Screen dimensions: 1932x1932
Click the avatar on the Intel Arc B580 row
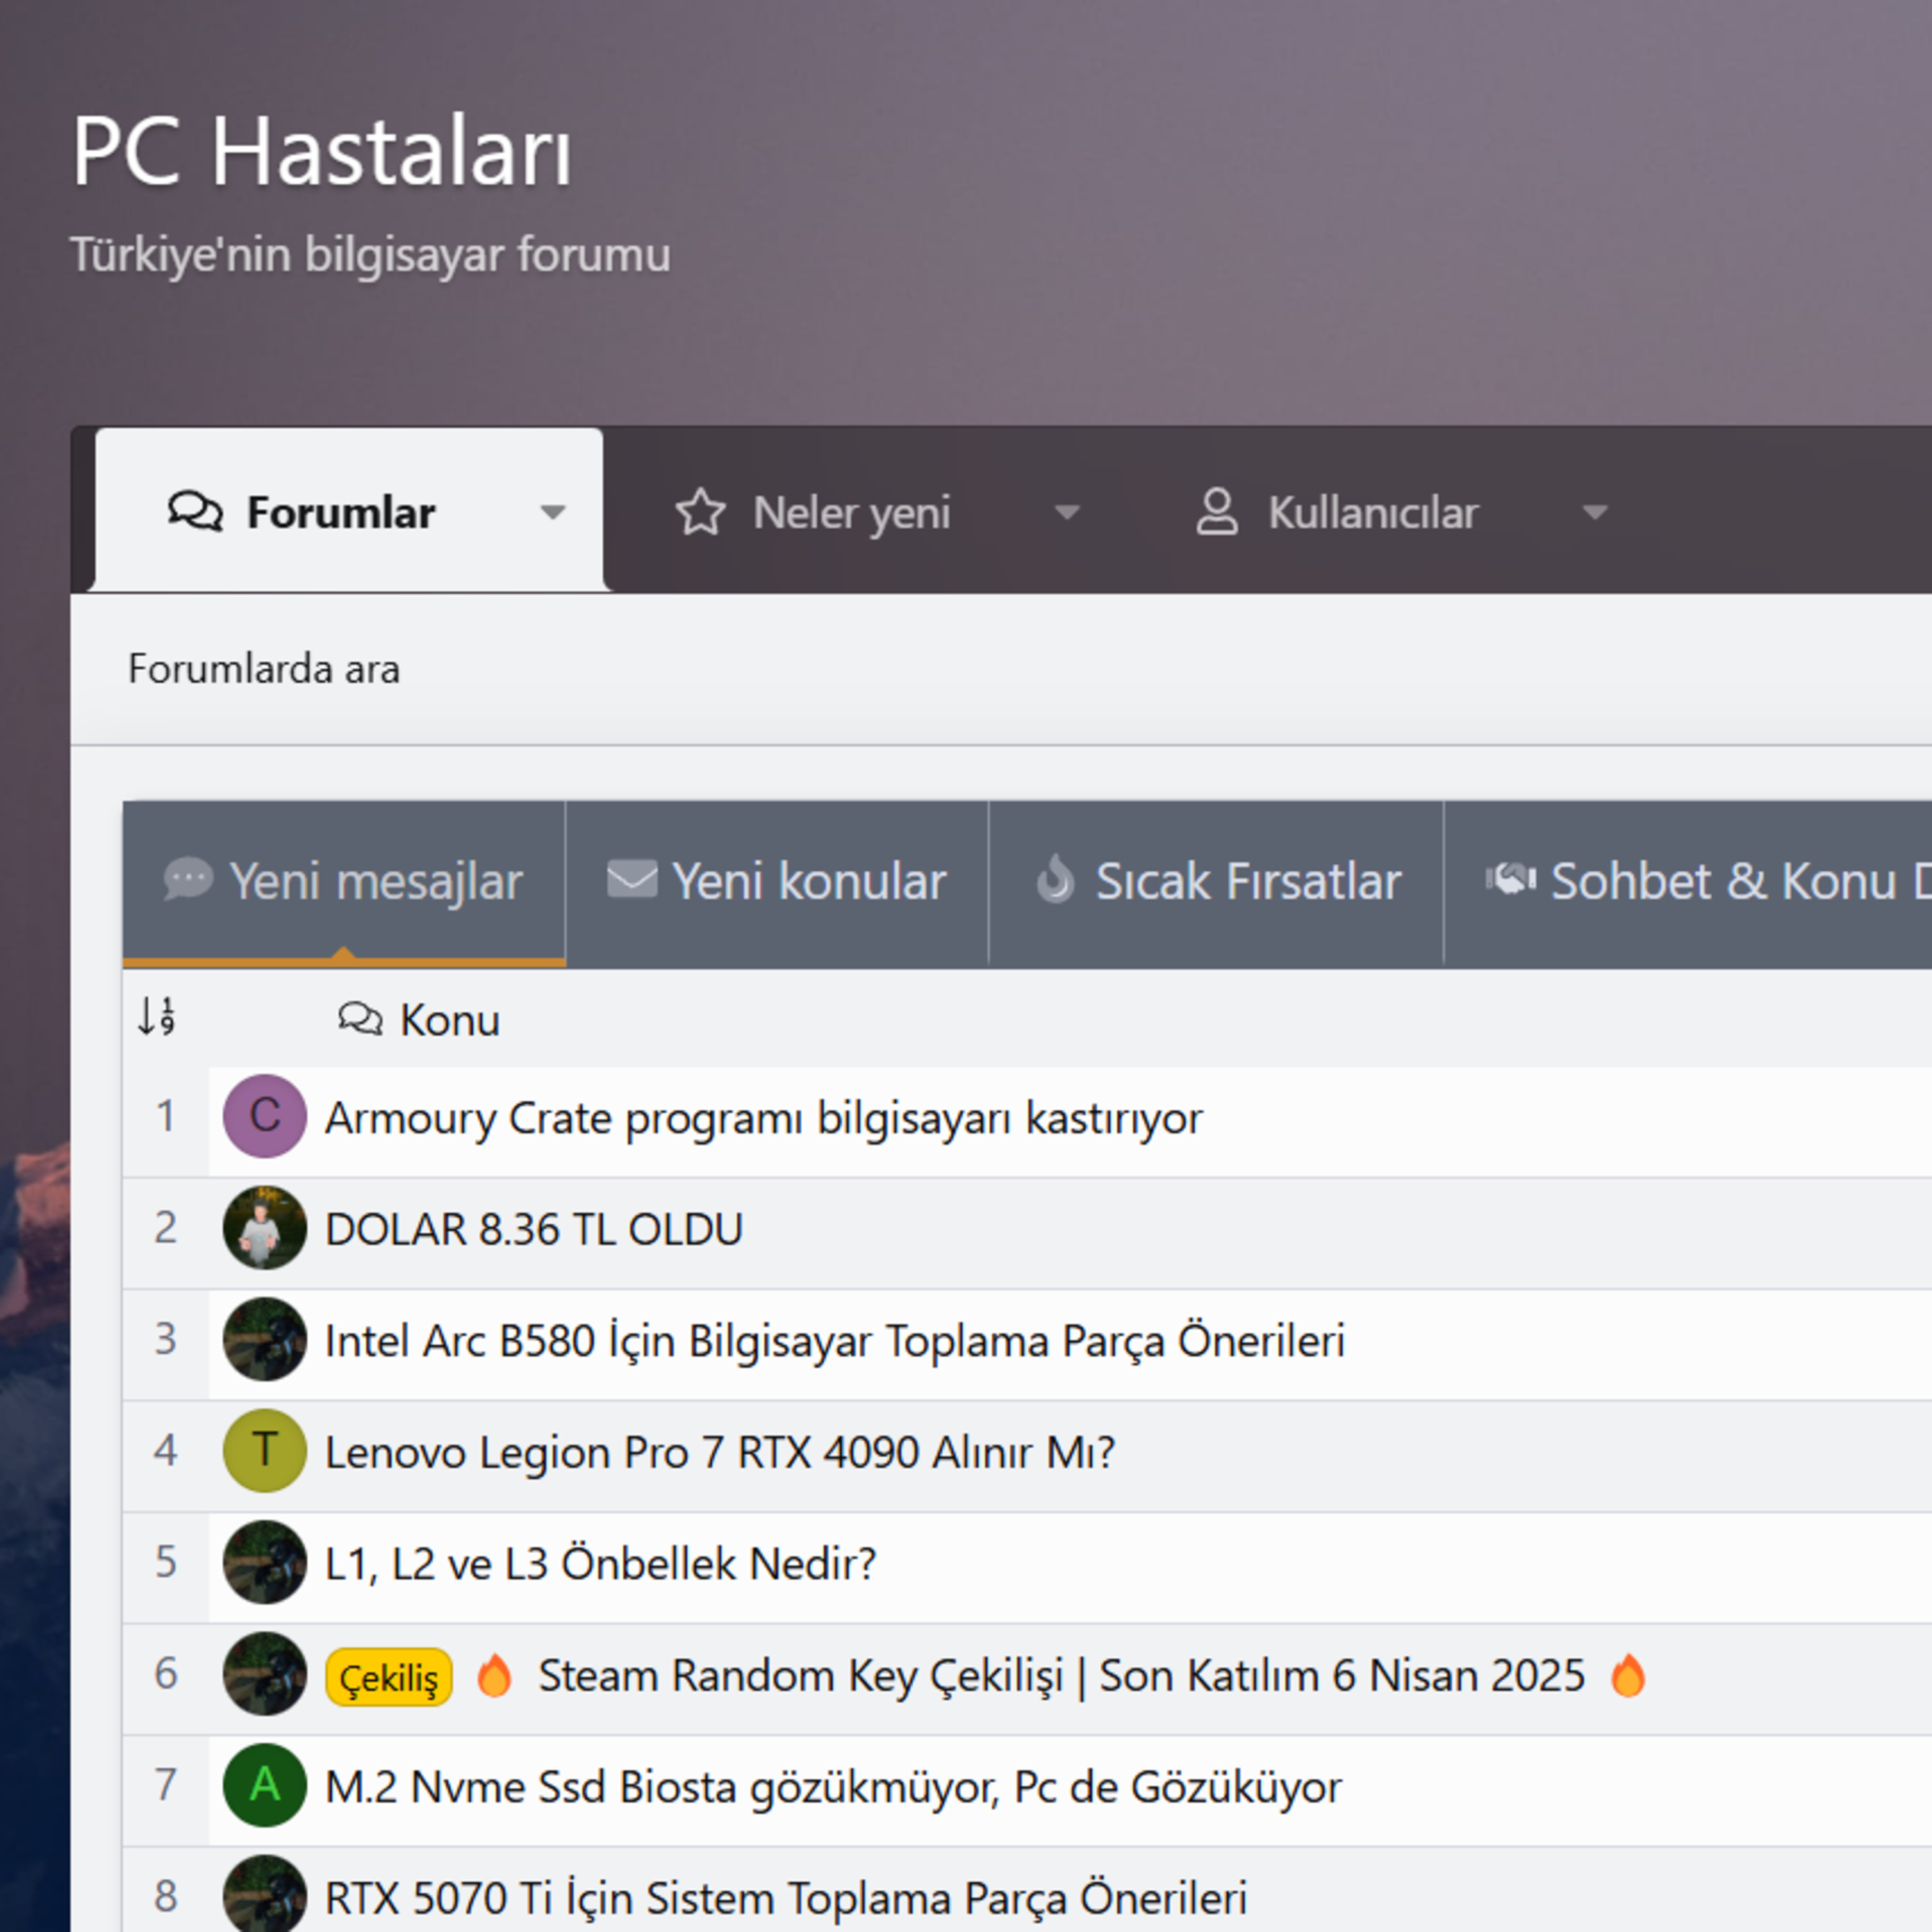264,1339
